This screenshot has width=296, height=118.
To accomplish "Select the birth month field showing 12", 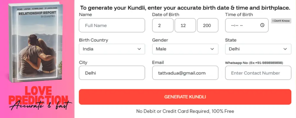I will click(185, 25).
